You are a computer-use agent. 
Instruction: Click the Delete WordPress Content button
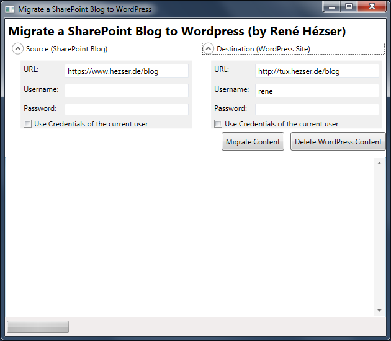[338, 141]
